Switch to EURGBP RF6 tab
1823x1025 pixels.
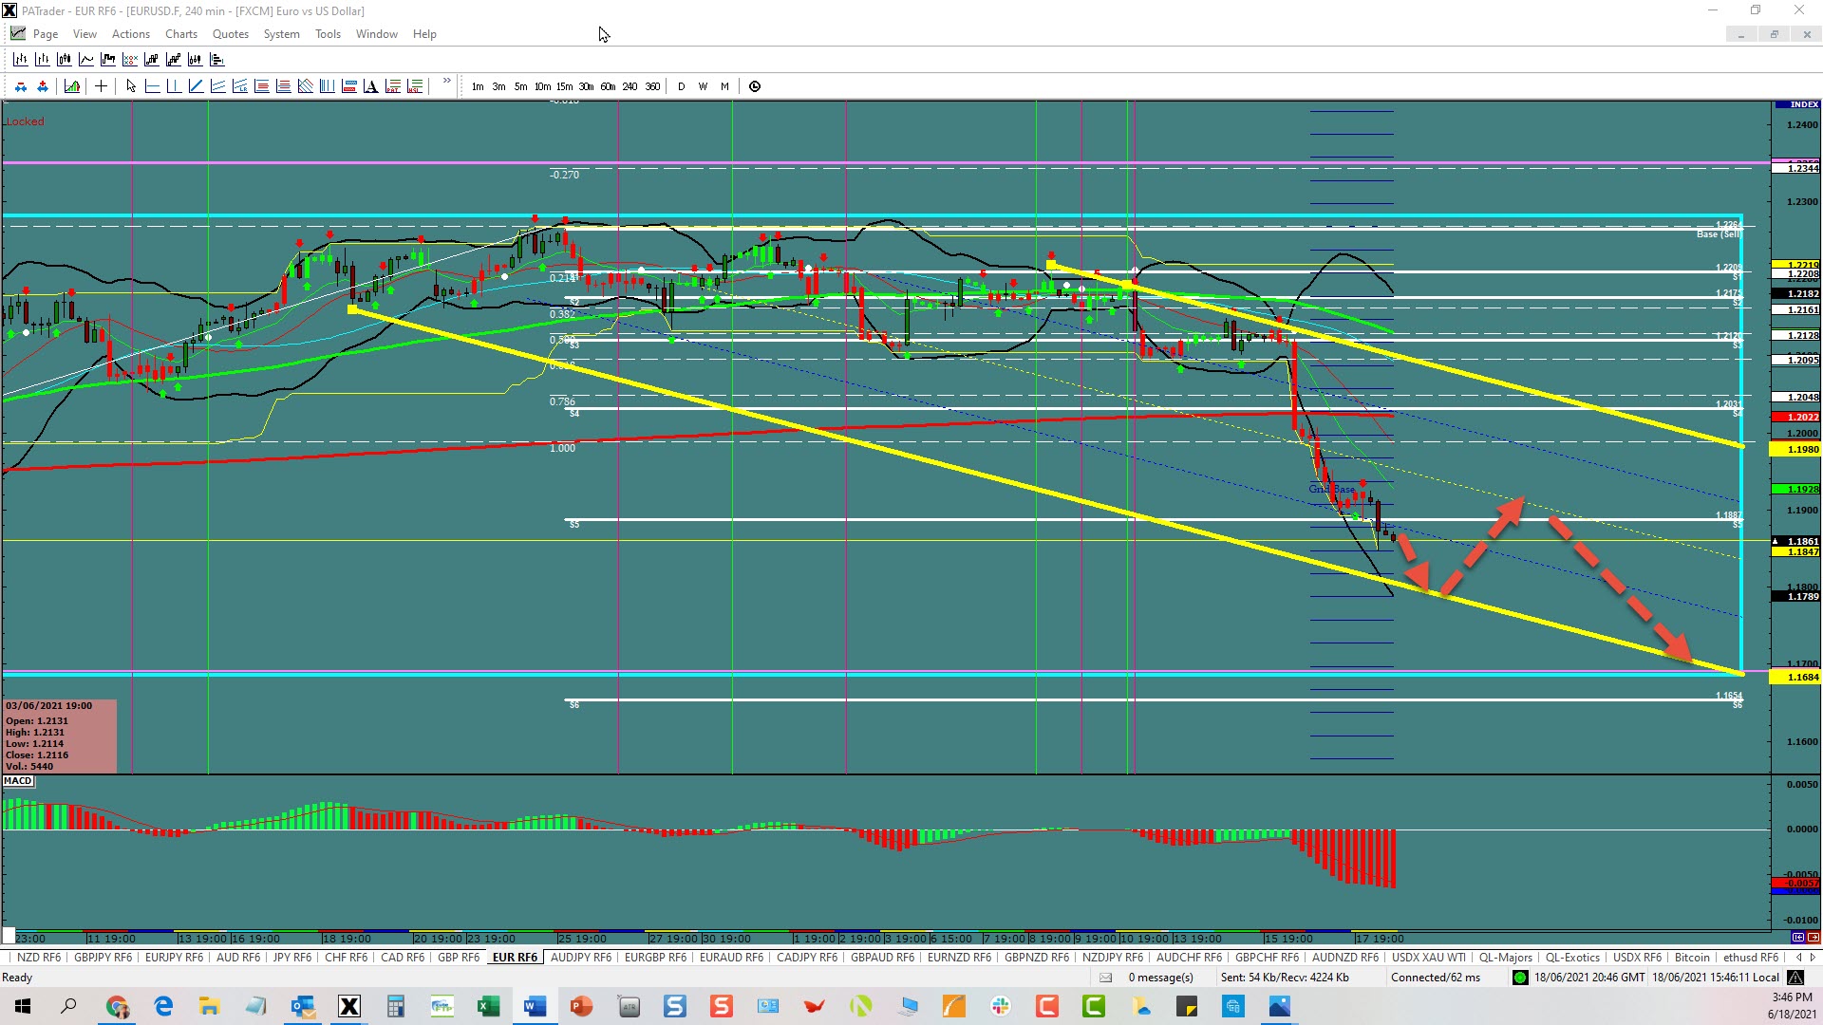pos(655,958)
